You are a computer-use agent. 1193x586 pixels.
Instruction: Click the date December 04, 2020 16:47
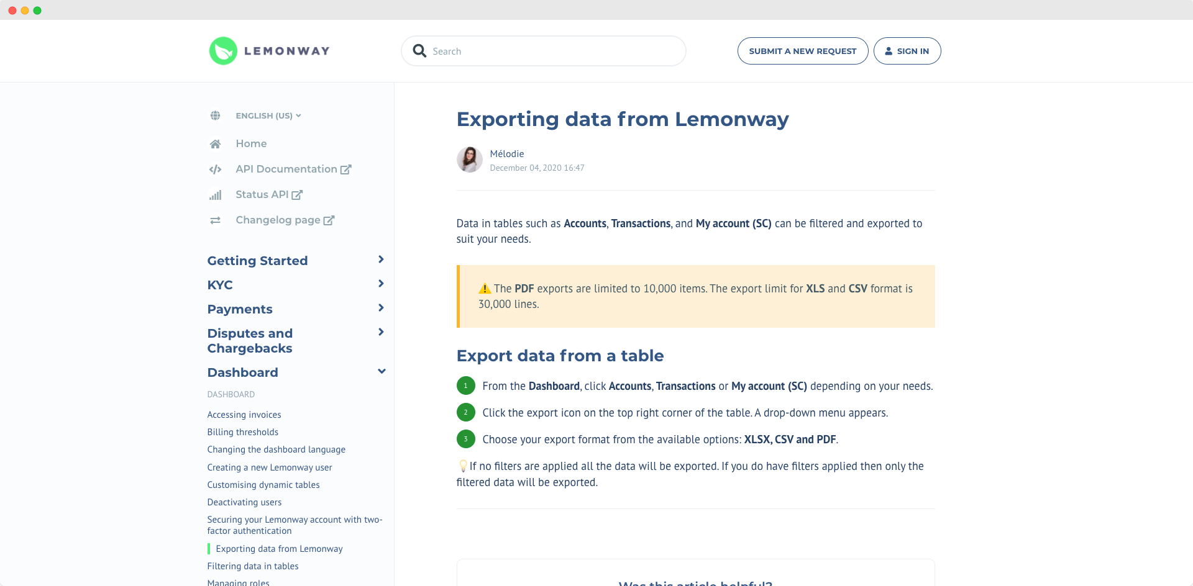[537, 168]
